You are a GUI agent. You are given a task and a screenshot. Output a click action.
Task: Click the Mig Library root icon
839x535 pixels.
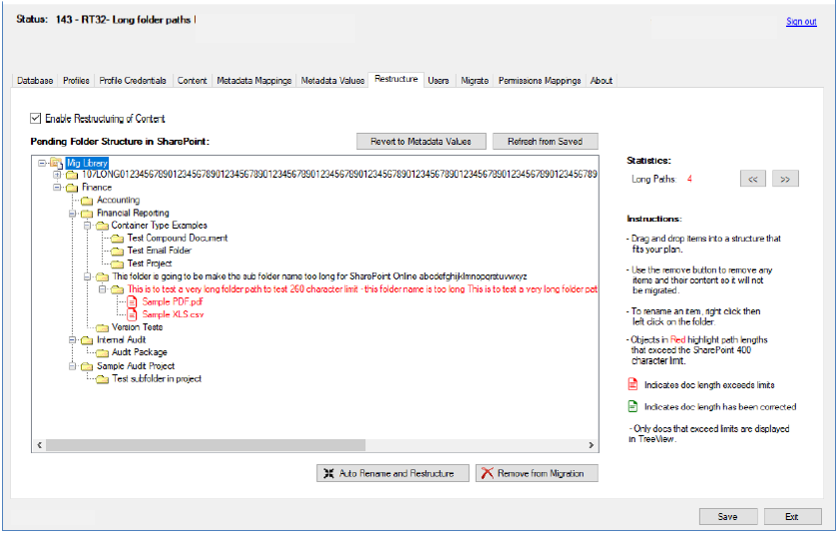click(57, 162)
